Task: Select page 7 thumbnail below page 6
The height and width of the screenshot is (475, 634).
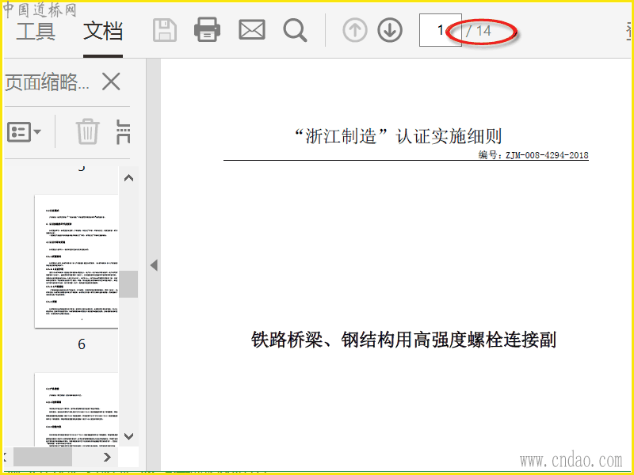Action: click(x=76, y=409)
